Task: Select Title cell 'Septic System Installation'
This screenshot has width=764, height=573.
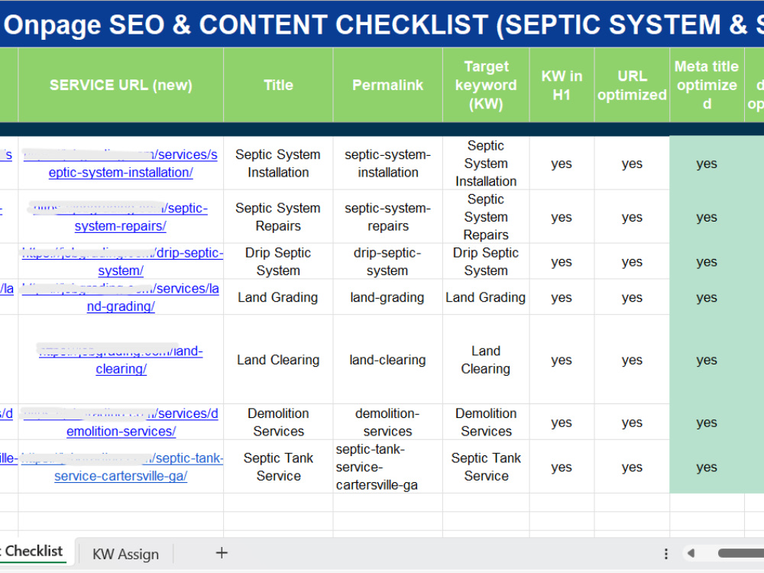Action: [x=278, y=163]
